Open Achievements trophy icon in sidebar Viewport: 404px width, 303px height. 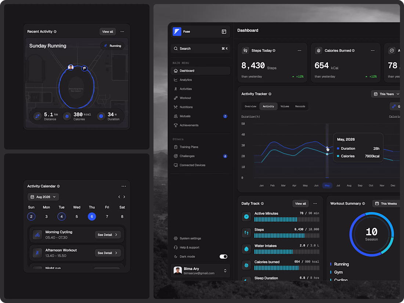[x=176, y=125]
